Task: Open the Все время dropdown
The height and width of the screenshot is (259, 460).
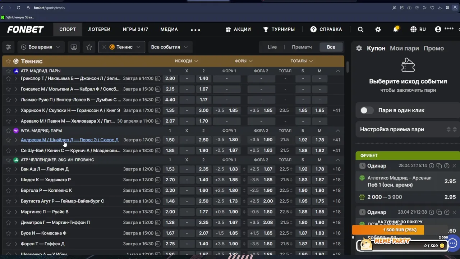Action: point(40,47)
